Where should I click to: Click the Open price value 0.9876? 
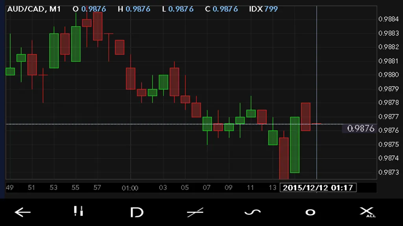tap(94, 9)
